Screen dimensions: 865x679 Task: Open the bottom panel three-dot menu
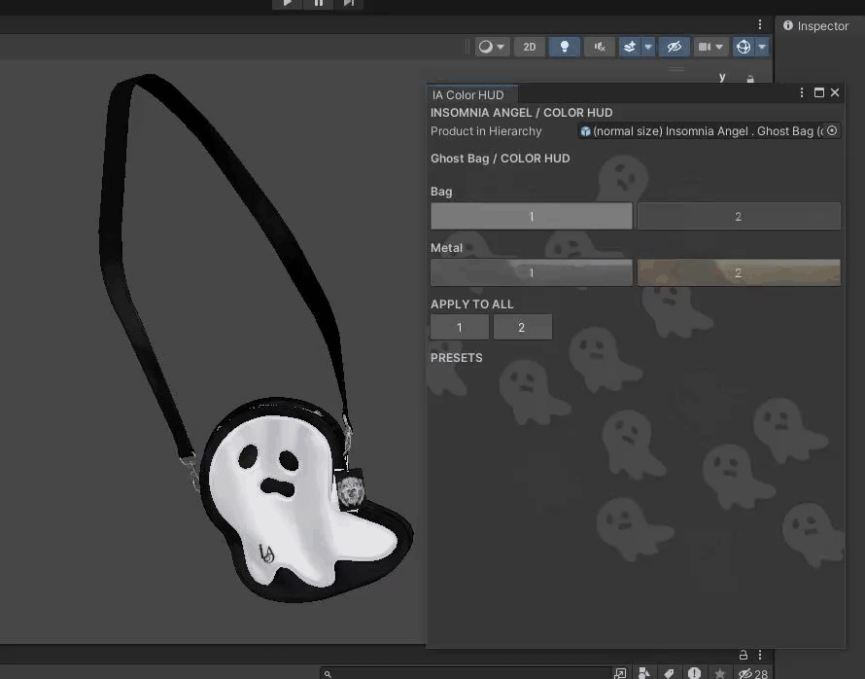tap(760, 655)
